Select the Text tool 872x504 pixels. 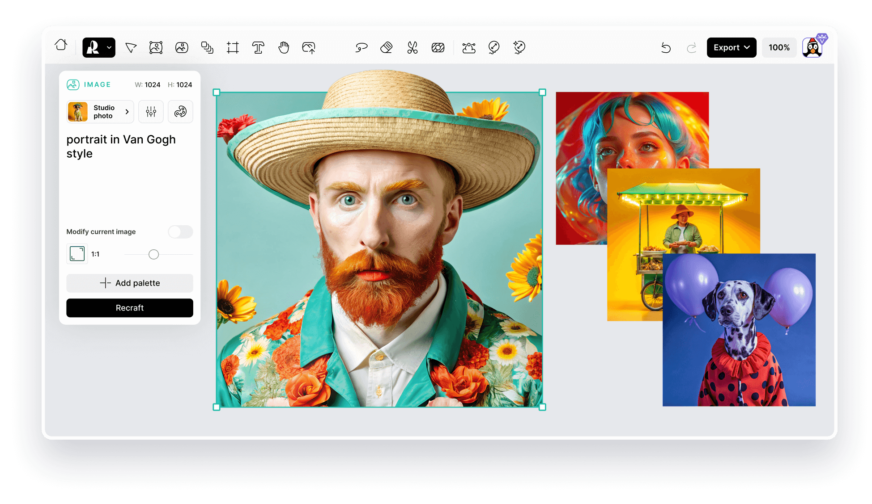pyautogui.click(x=258, y=48)
